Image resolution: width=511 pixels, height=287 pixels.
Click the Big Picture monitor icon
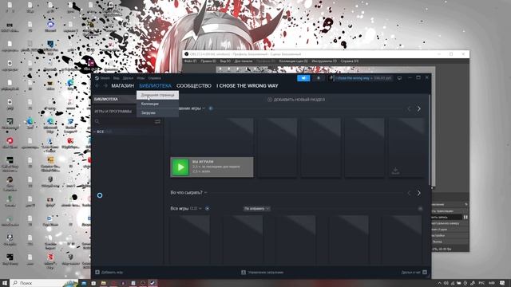pyautogui.click(x=399, y=78)
